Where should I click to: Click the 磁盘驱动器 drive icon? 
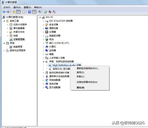click(x=47, y=36)
